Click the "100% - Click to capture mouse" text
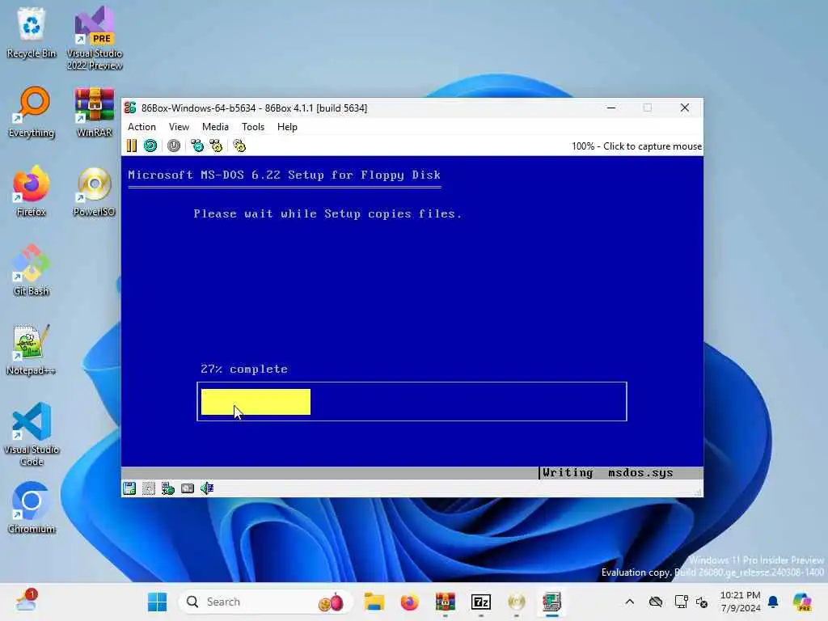Viewport: 828px width, 621px height. [x=637, y=146]
